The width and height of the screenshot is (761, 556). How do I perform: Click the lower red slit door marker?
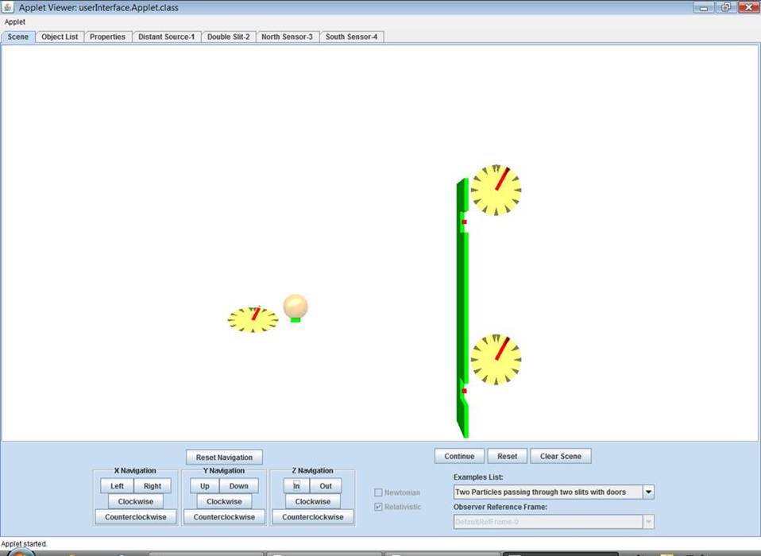(464, 391)
